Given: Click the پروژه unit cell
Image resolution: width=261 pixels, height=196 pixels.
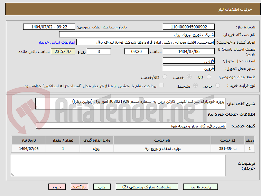Looking at the screenshot, I should [x=97, y=149].
